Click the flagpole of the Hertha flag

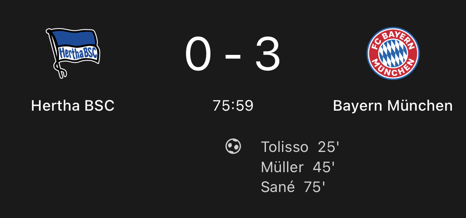56,54
